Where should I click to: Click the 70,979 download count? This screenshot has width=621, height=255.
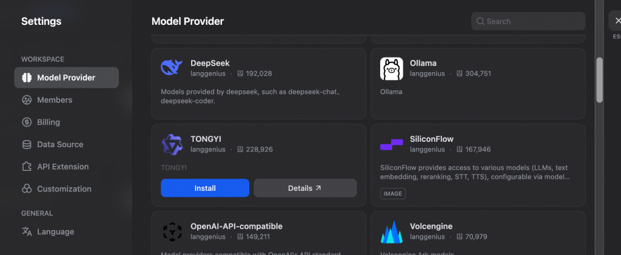pyautogui.click(x=477, y=237)
